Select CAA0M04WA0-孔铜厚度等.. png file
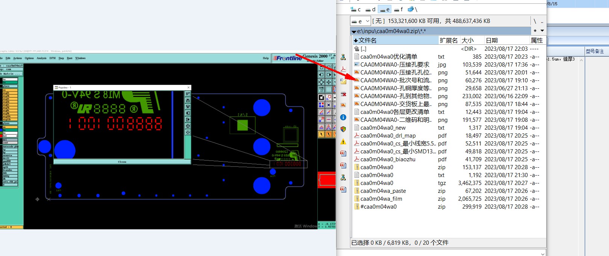The height and width of the screenshot is (256, 609). 449,88
